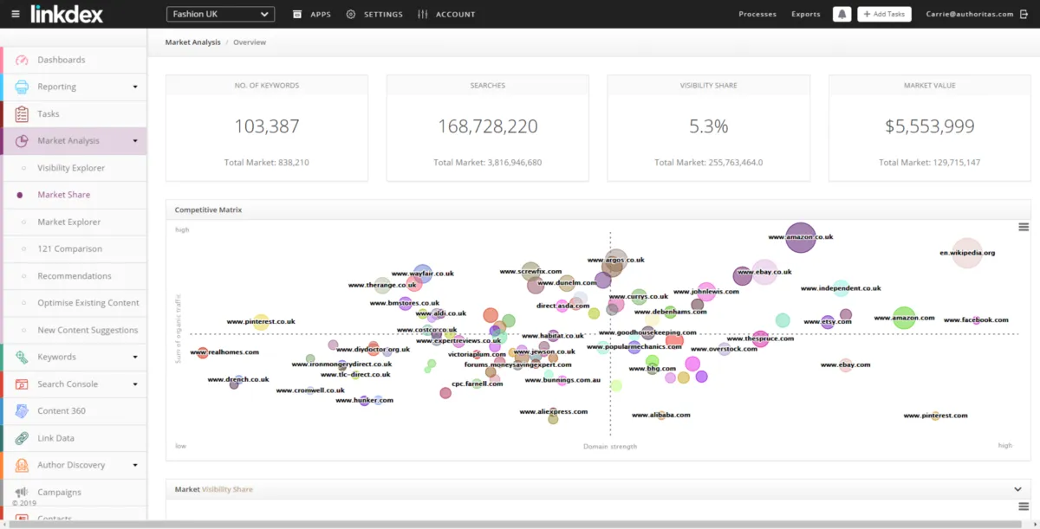1040x529 pixels.
Task: Open the Dashboards gauge icon in the sidebar
Action: pos(23,60)
